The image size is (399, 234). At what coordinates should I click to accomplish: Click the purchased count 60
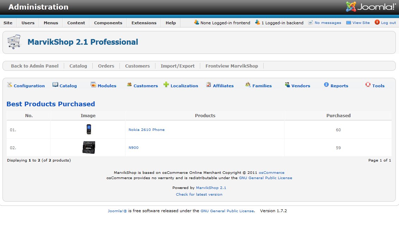point(338,130)
